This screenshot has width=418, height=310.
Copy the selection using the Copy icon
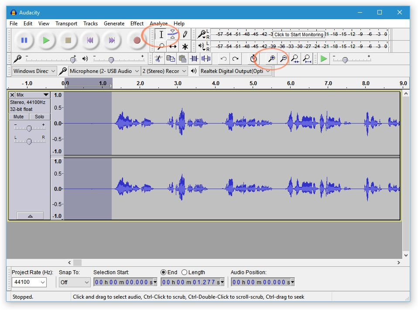click(171, 59)
